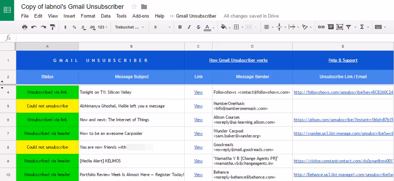Open the Gmail Unsubscriber menu
The image size is (394, 181).
click(x=193, y=16)
